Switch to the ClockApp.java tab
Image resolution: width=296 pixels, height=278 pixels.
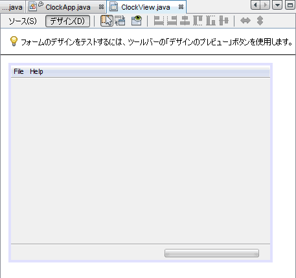click(68, 7)
